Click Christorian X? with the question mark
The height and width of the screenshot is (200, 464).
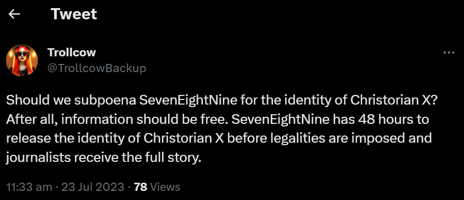394,101
